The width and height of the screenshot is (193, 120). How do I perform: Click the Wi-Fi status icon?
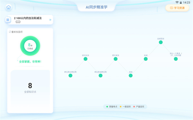177,2
